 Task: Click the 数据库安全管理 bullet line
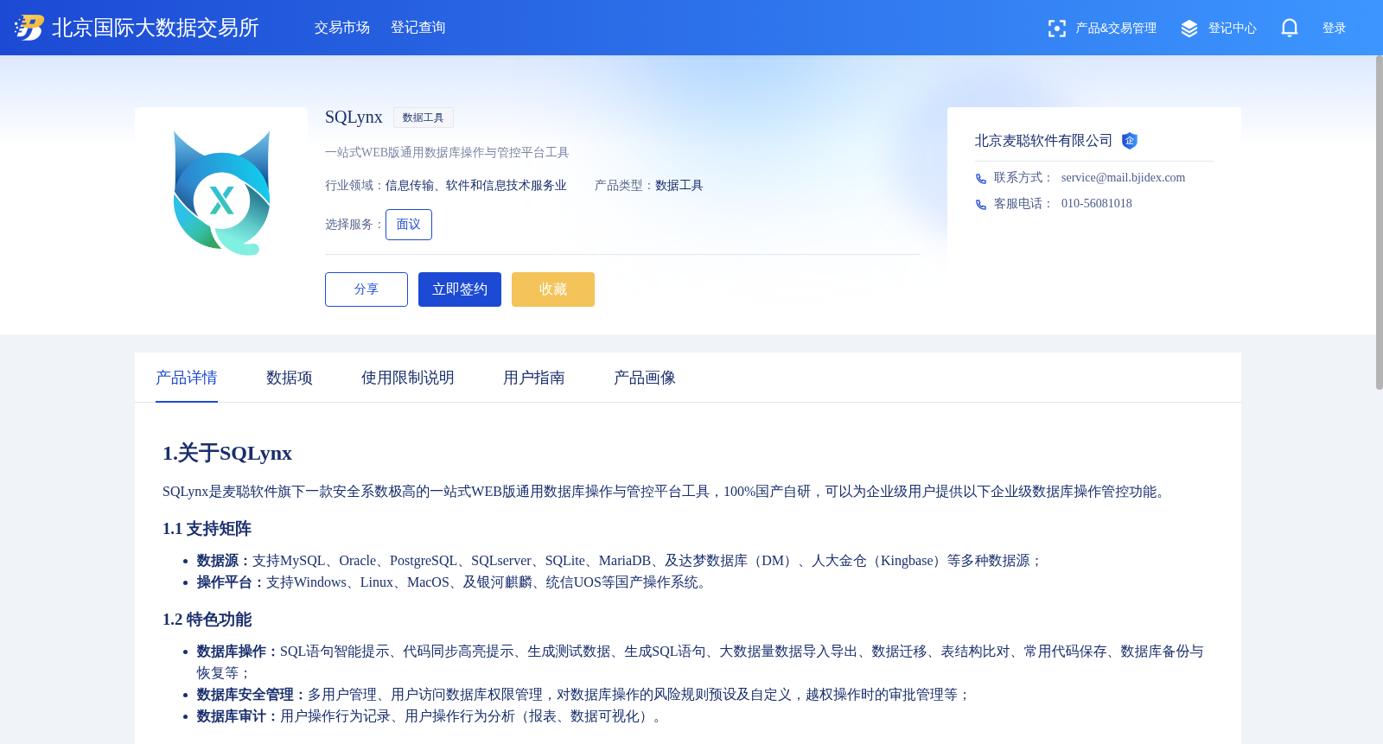coord(584,695)
